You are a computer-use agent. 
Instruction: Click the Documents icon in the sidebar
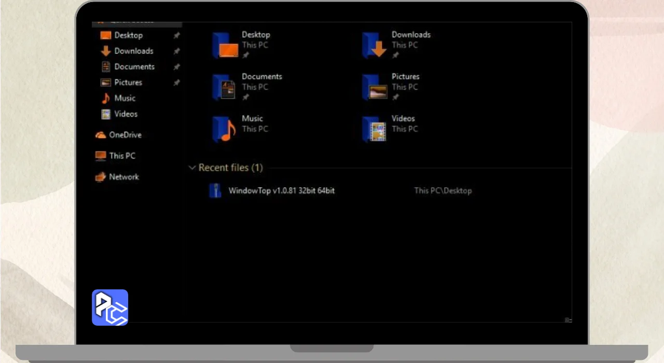pyautogui.click(x=106, y=66)
